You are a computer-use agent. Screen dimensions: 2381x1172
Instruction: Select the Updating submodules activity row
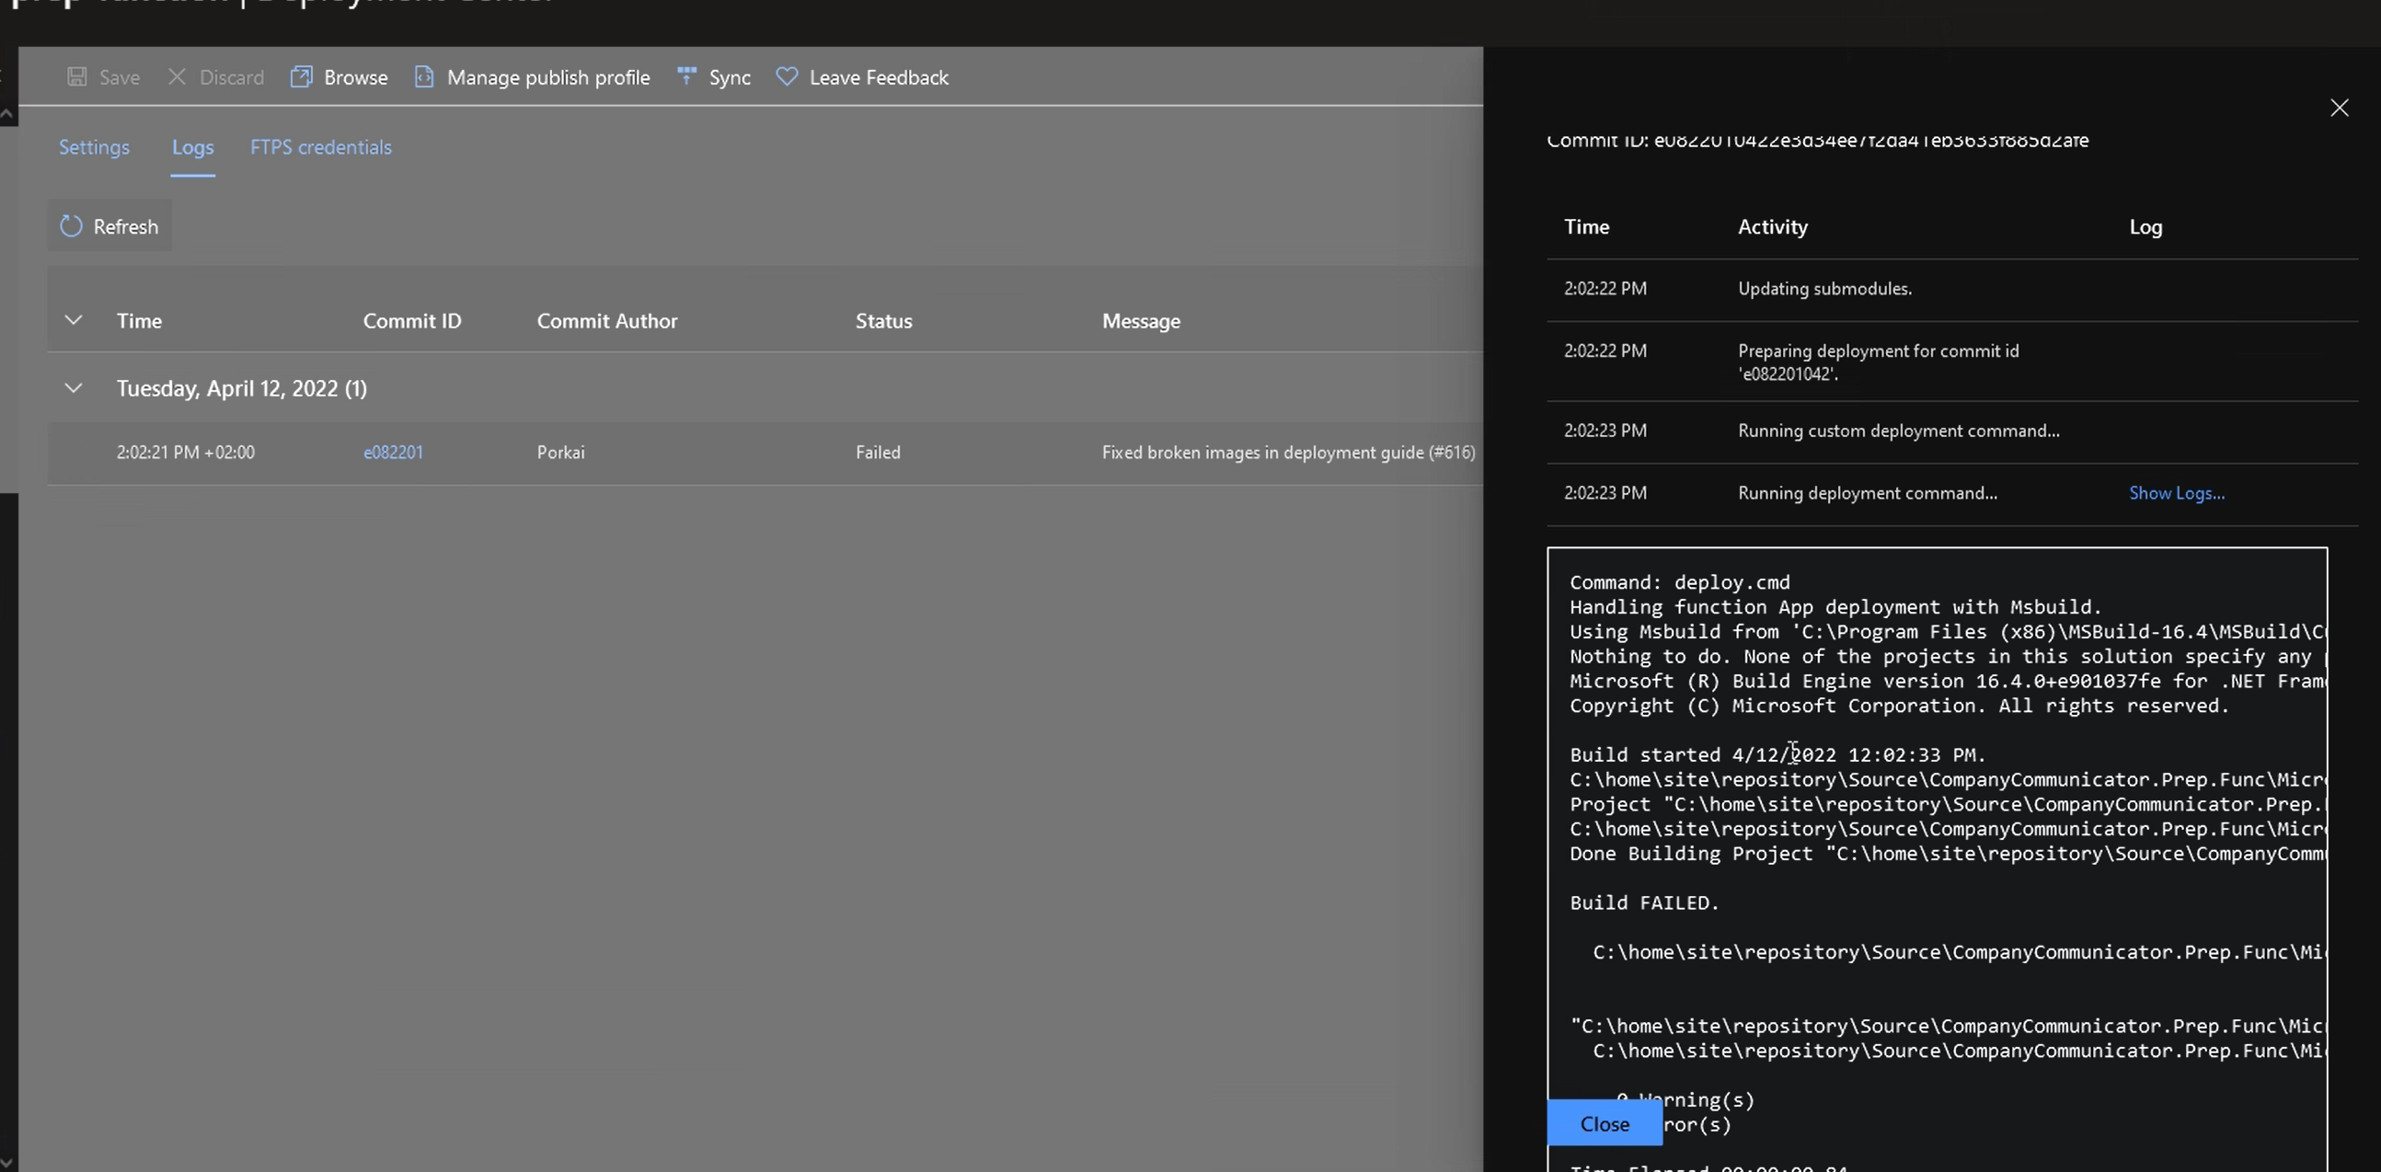point(1952,289)
